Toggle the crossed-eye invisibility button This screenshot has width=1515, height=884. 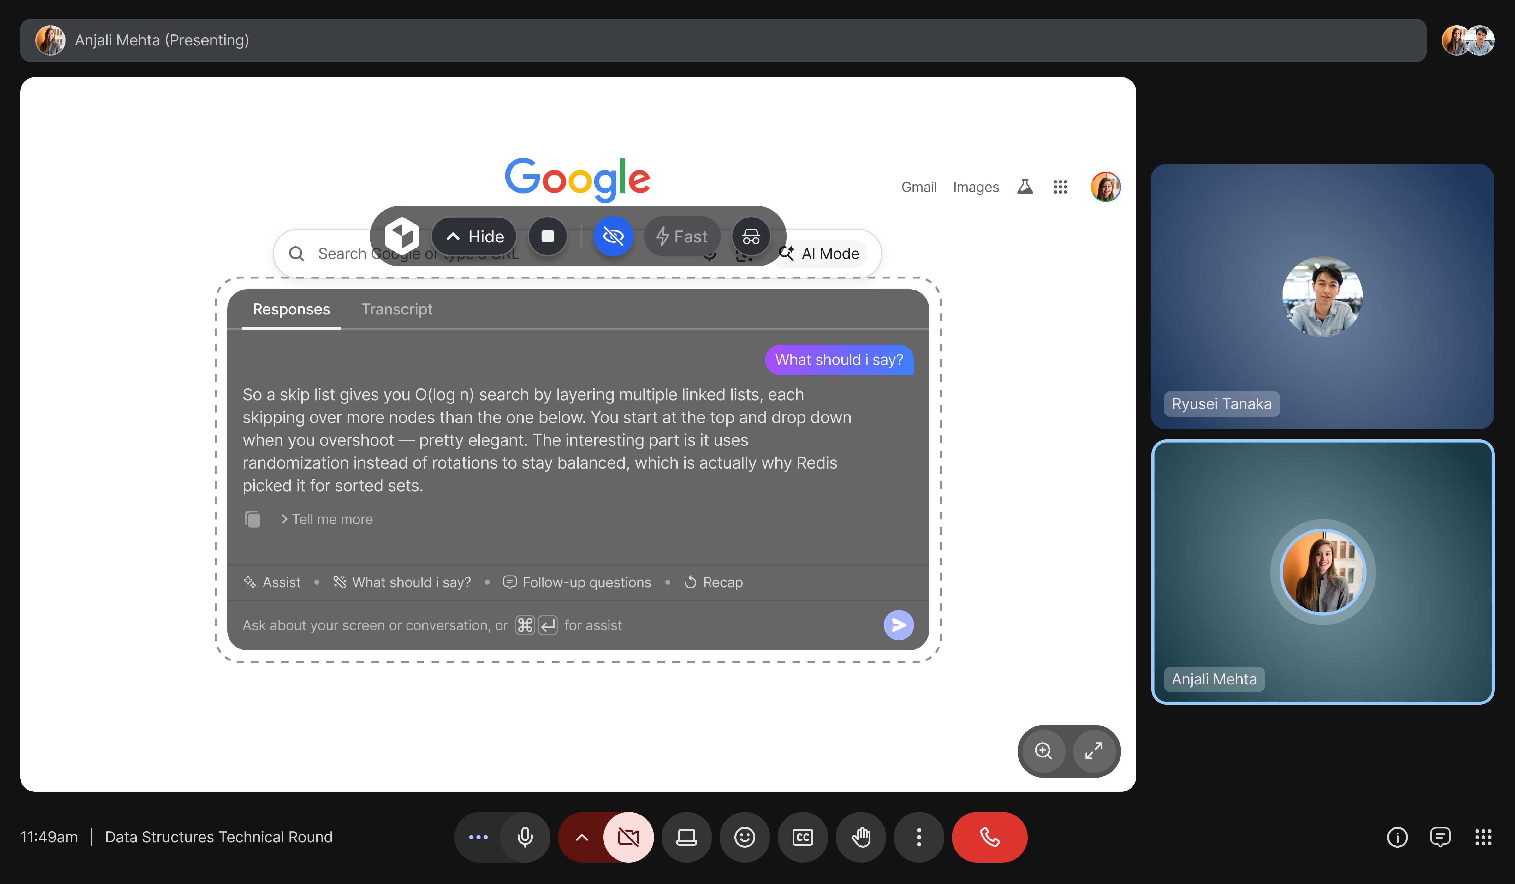pyautogui.click(x=613, y=236)
